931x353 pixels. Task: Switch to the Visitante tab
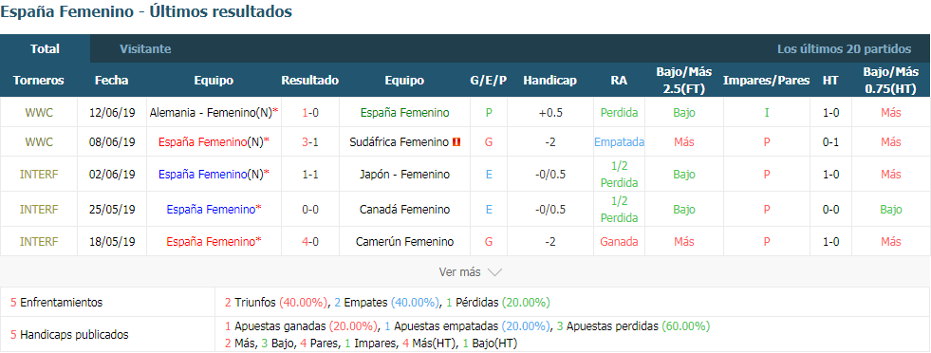[145, 49]
